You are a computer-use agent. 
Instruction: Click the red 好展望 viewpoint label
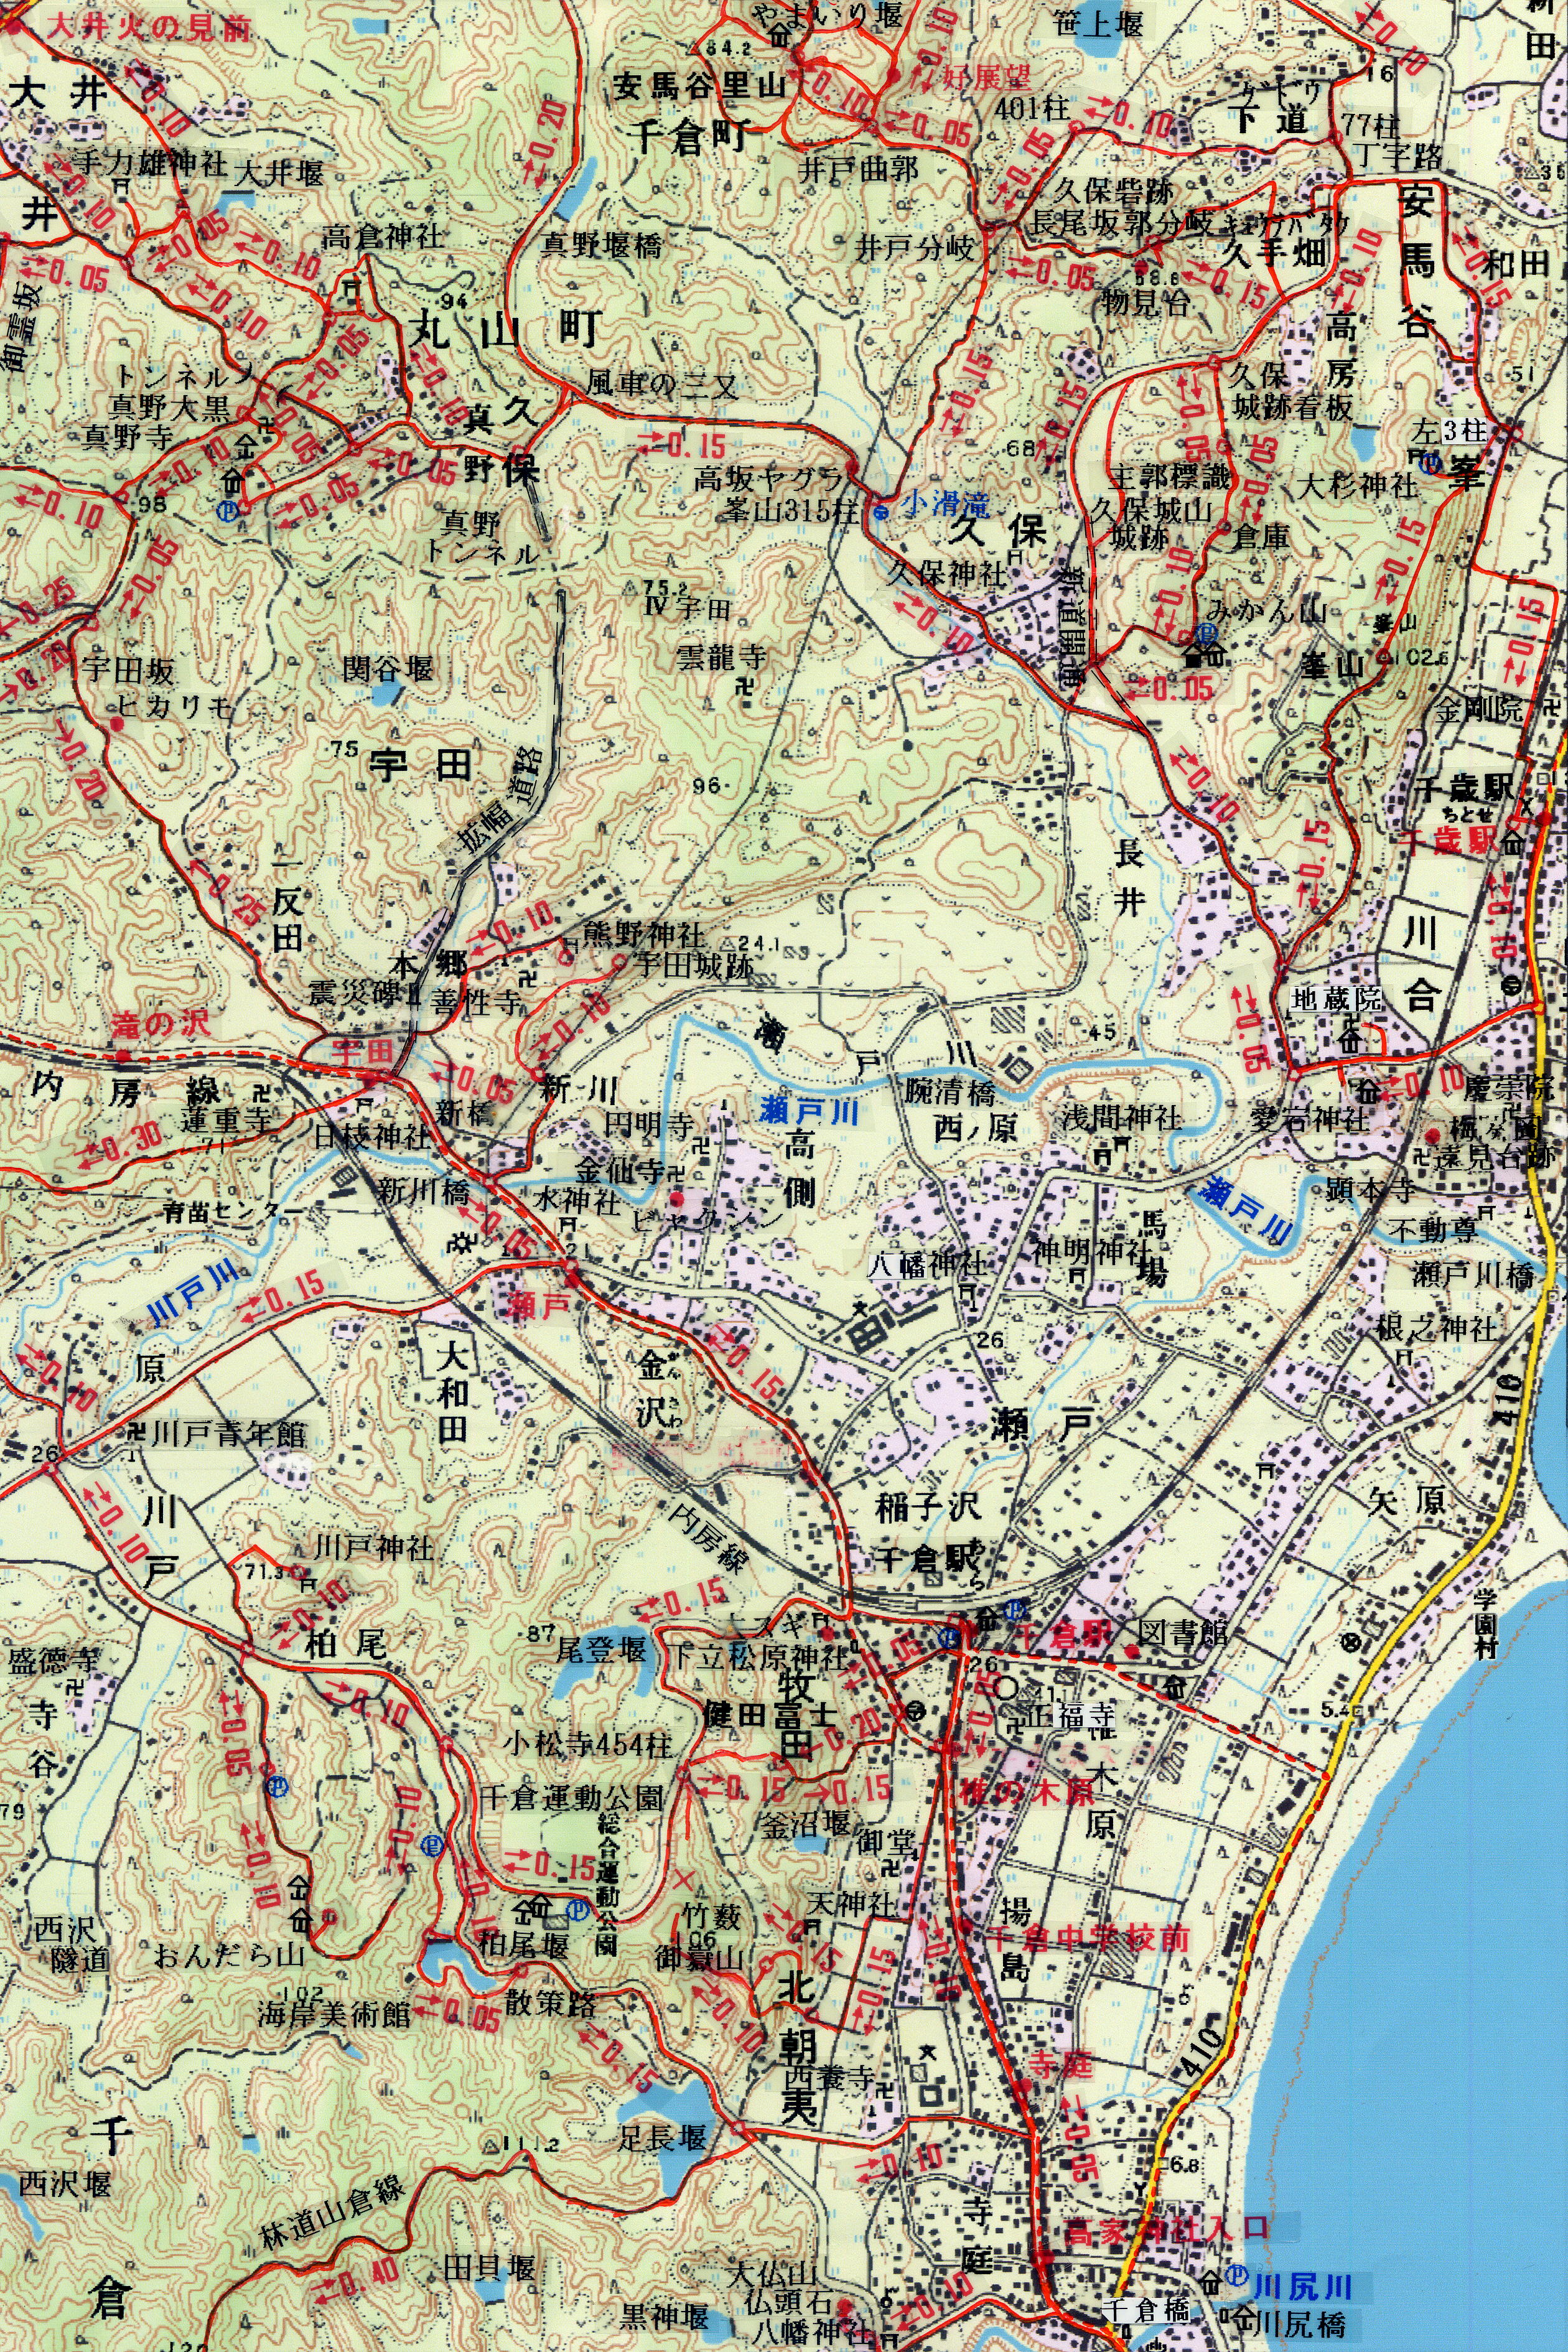click(x=986, y=78)
